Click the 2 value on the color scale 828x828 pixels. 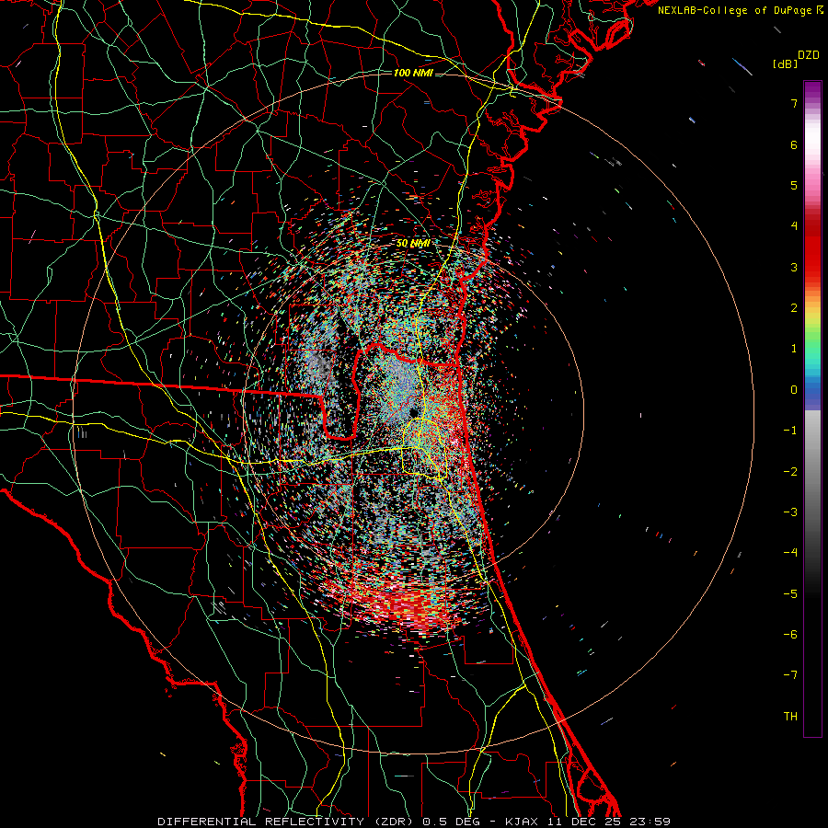(x=794, y=308)
